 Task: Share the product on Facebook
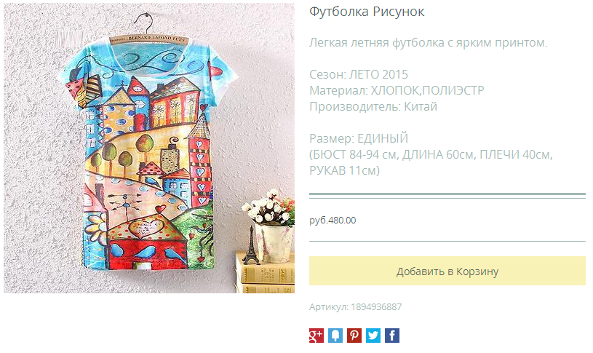pos(391,336)
